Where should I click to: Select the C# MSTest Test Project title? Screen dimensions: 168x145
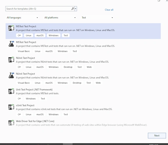coord(26,26)
